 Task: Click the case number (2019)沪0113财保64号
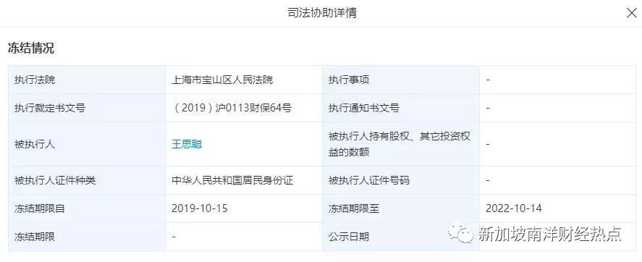[232, 108]
